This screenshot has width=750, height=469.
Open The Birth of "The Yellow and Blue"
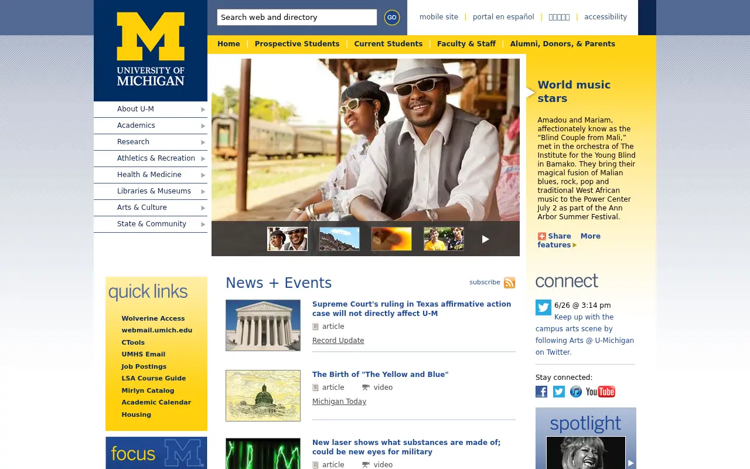(x=380, y=375)
